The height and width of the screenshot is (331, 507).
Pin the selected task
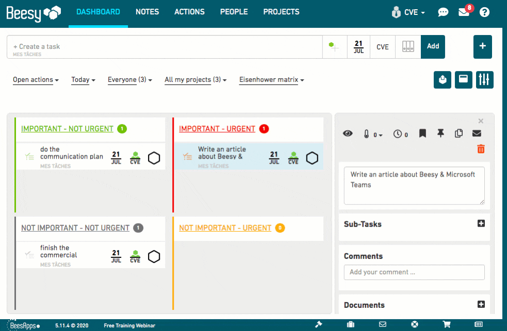click(x=440, y=133)
